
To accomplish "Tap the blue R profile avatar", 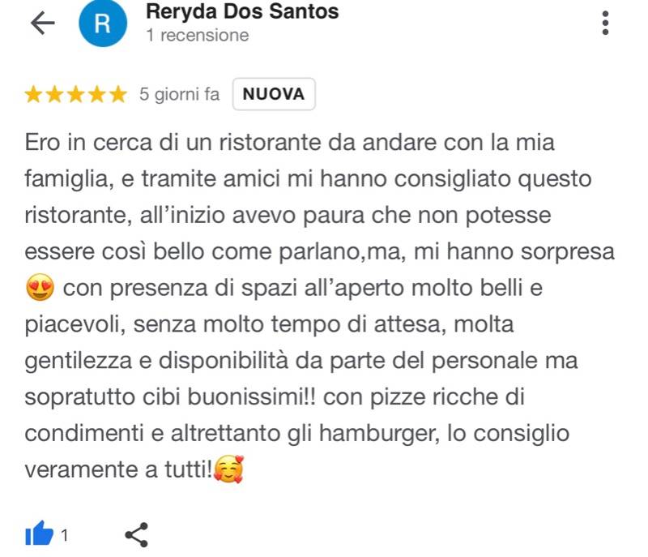I will pyautogui.click(x=103, y=23).
